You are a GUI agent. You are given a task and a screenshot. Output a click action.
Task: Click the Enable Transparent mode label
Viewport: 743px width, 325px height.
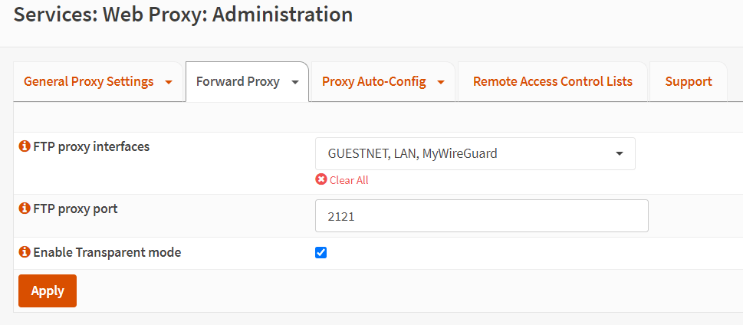pos(107,252)
